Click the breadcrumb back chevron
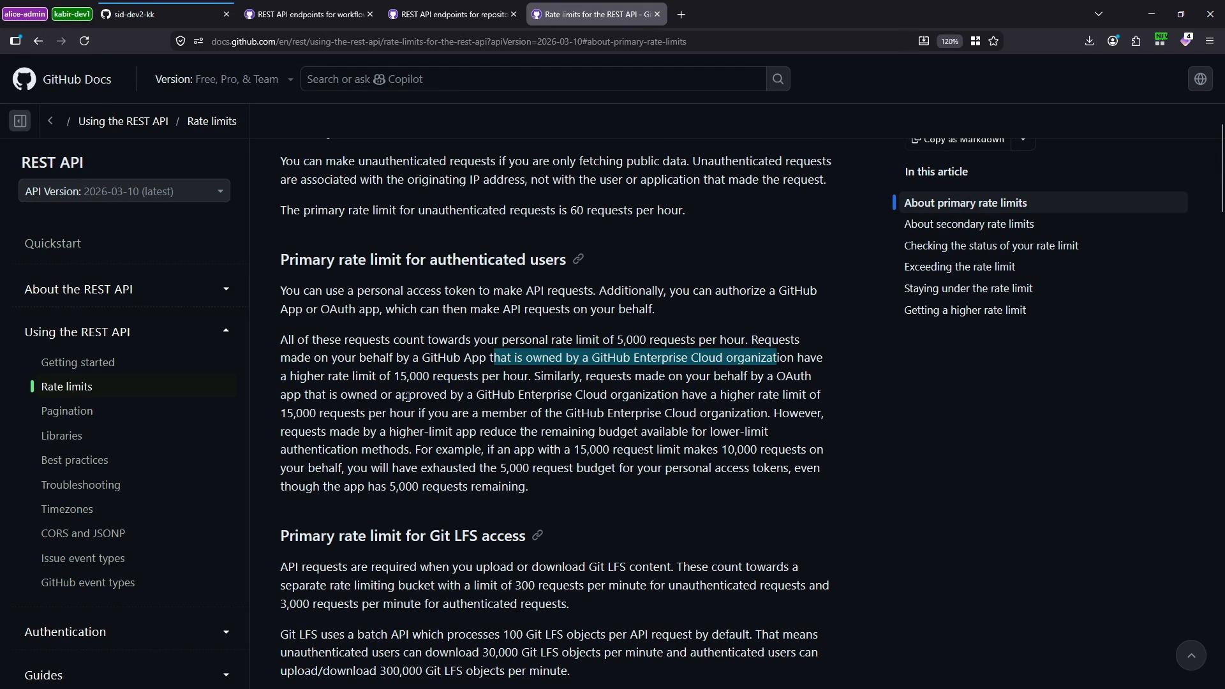 point(50,121)
